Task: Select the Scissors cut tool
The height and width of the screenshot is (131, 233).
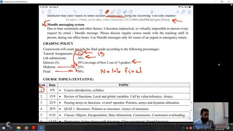Action: [x=125, y=12]
